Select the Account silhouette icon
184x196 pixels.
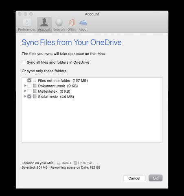[44, 22]
